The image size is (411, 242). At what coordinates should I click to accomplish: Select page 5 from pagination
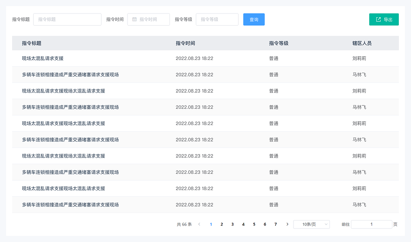(254, 224)
